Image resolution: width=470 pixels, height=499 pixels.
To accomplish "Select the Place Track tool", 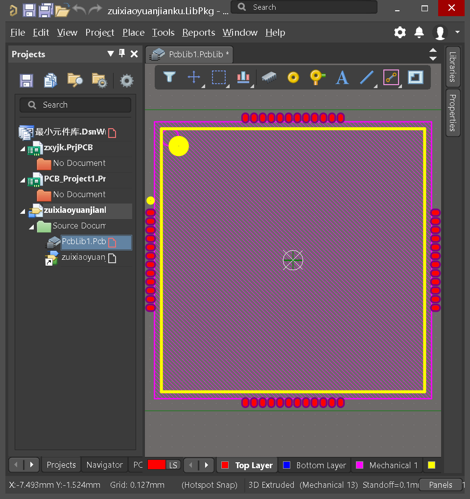I will pos(391,77).
